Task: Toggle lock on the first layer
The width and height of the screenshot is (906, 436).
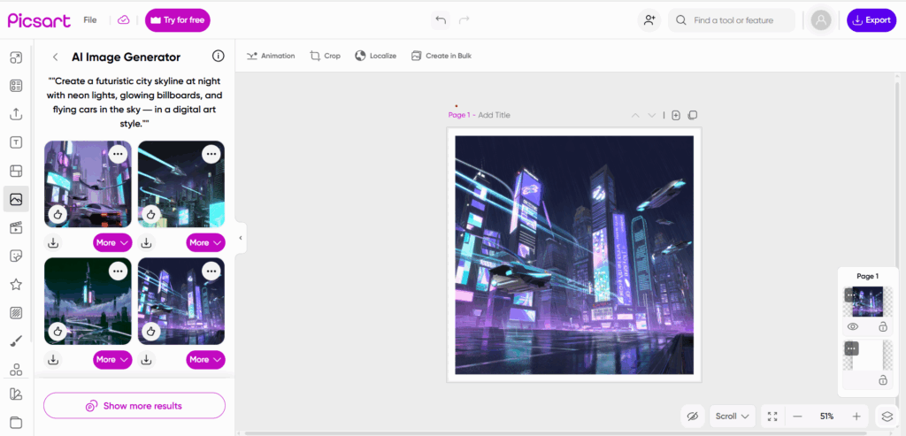Action: 883,327
